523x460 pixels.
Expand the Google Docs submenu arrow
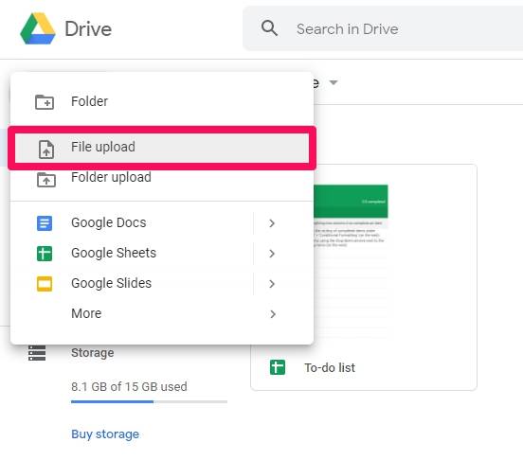point(272,223)
